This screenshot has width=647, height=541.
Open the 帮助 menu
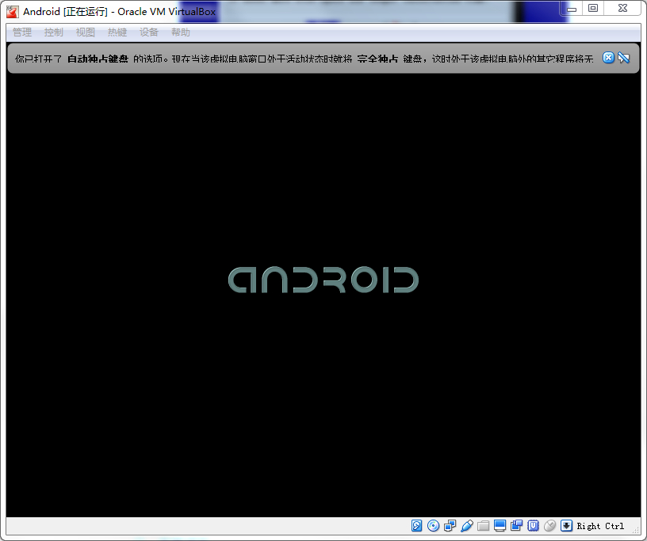[181, 32]
